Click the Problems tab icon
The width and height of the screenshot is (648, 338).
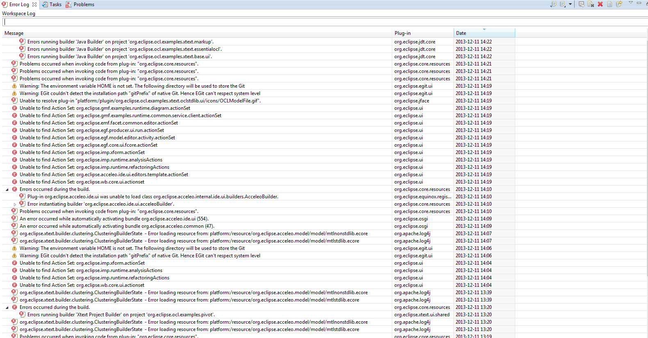point(68,5)
